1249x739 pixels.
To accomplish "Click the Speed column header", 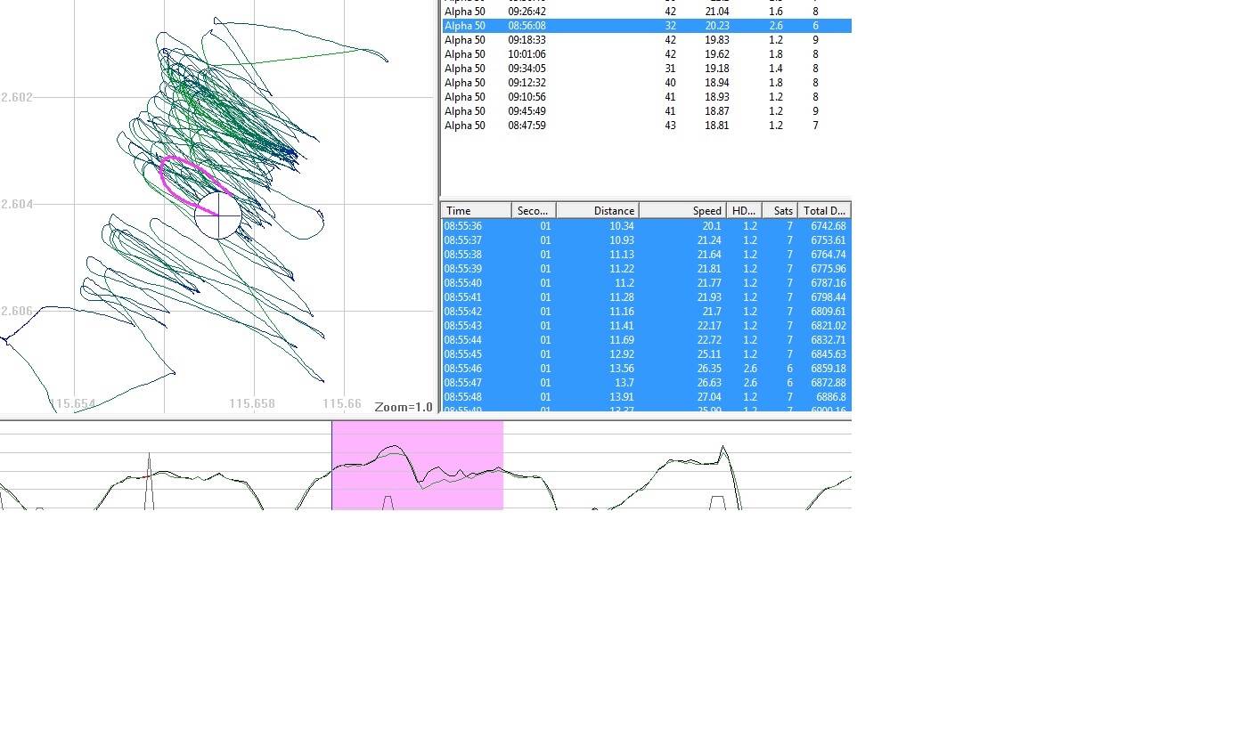I will click(x=682, y=211).
